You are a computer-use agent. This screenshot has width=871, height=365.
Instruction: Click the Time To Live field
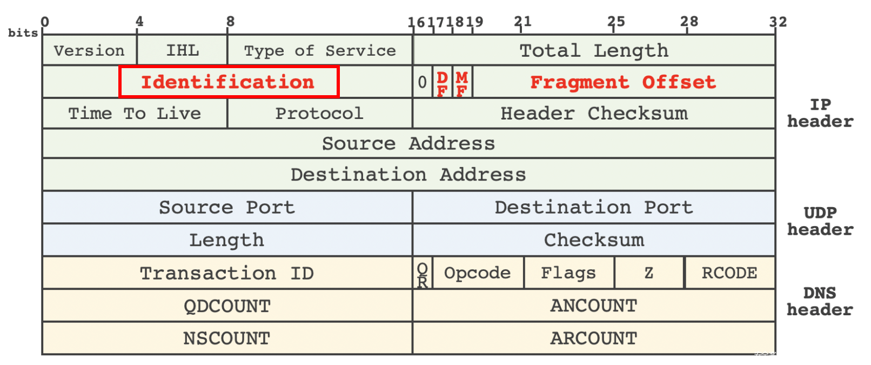point(135,114)
